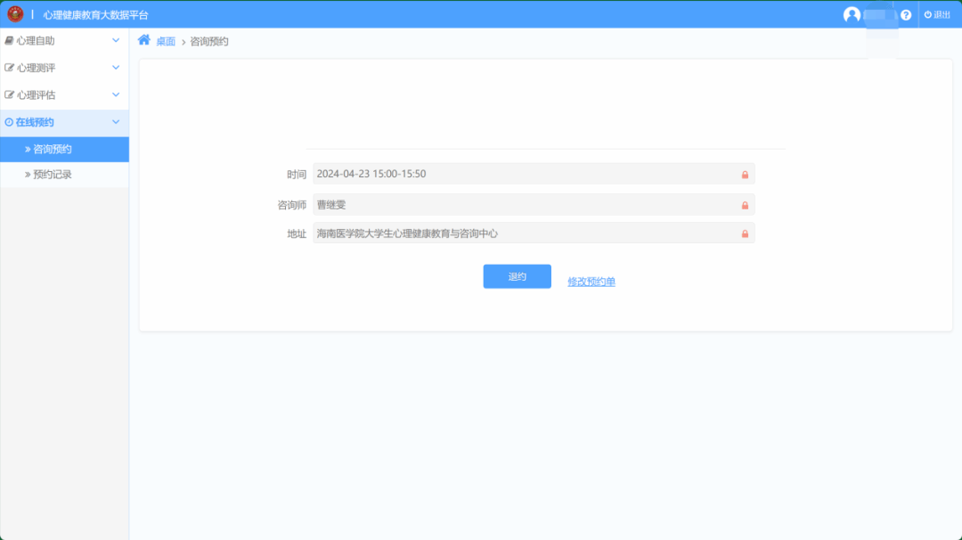Image resolution: width=962 pixels, height=540 pixels.
Task: Open the user avatar profile icon
Action: point(852,14)
